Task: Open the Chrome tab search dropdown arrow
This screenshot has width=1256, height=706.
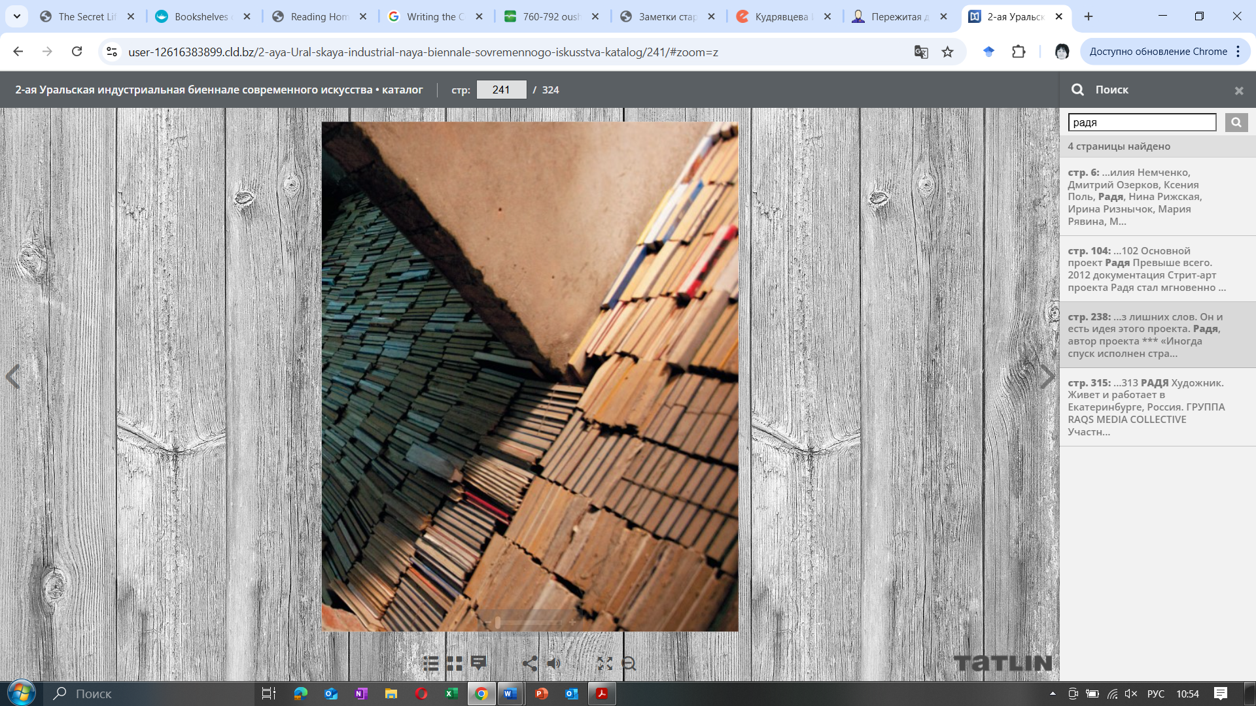Action: (x=17, y=16)
